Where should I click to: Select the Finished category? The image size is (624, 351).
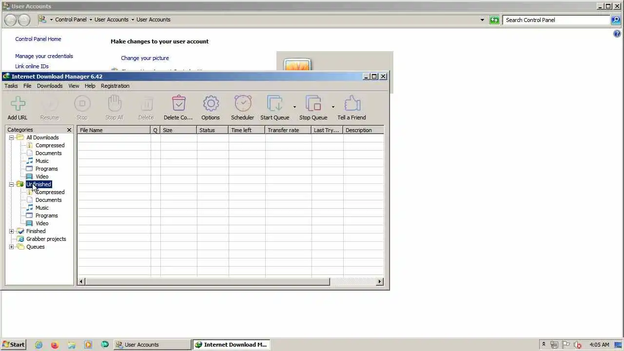coord(36,231)
